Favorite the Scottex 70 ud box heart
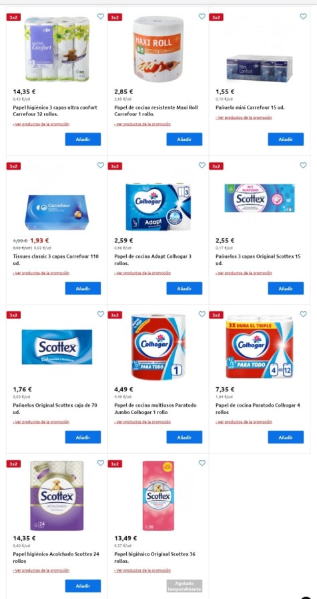The width and height of the screenshot is (317, 599). pos(101,314)
